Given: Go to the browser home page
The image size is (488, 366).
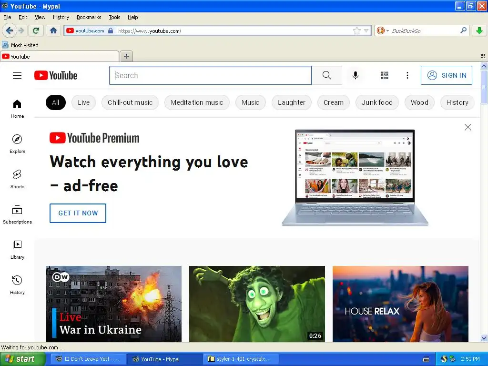Looking at the screenshot, I should (x=53, y=30).
